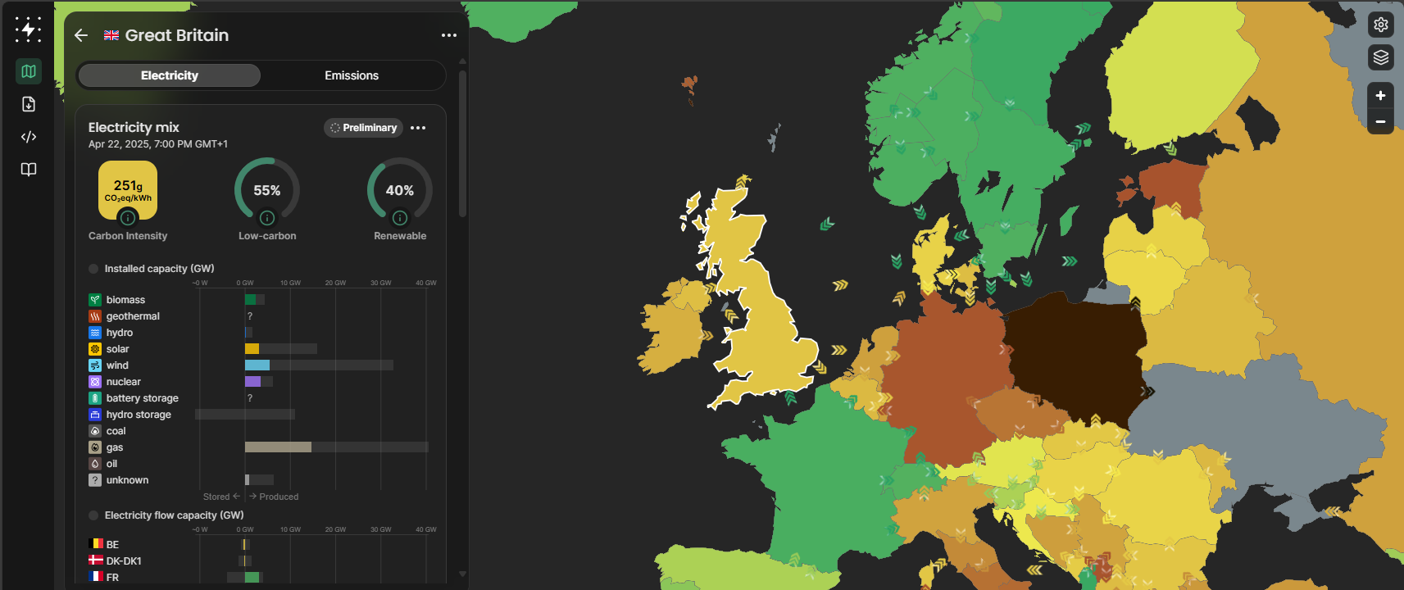
Task: Open the map view sidebar icon
Action: [x=29, y=71]
